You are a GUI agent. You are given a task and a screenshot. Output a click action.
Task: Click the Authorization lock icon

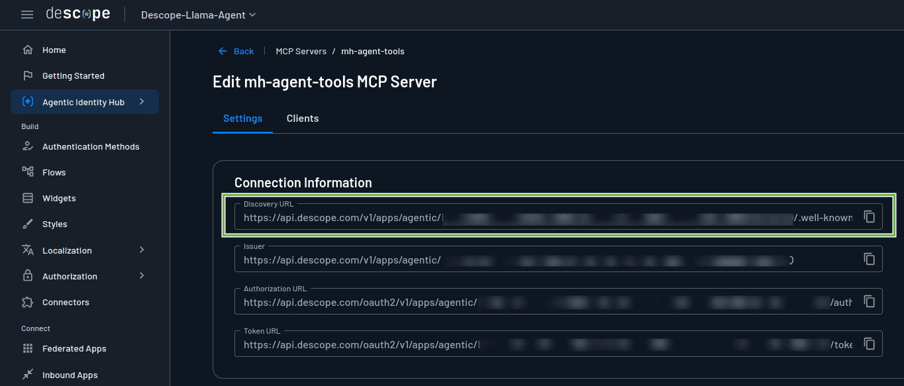click(28, 275)
